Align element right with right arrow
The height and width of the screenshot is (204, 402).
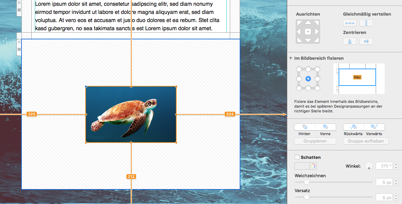pos(317,32)
